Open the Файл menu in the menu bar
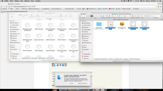Viewport: 163px width, 91px height. tap(11, 1)
